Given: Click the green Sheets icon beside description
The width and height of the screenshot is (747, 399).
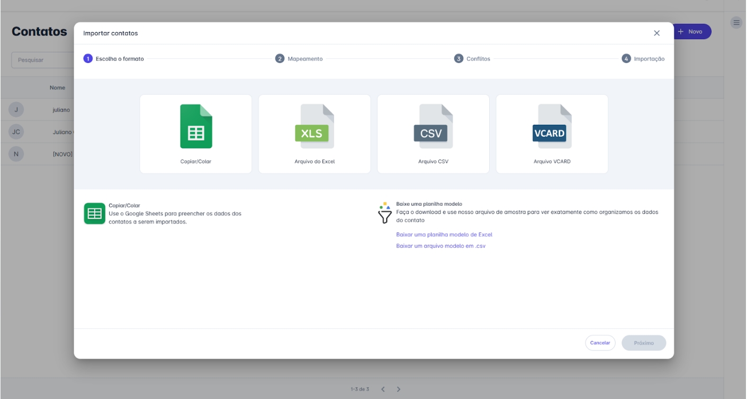Looking at the screenshot, I should coord(95,214).
